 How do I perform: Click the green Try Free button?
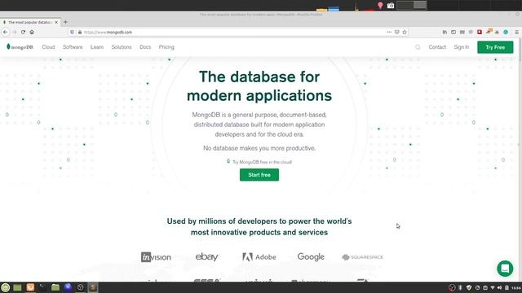coord(495,47)
